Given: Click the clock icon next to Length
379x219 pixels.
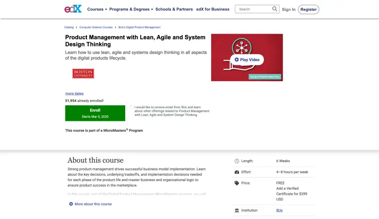Looking at the screenshot, I should click(237, 161).
